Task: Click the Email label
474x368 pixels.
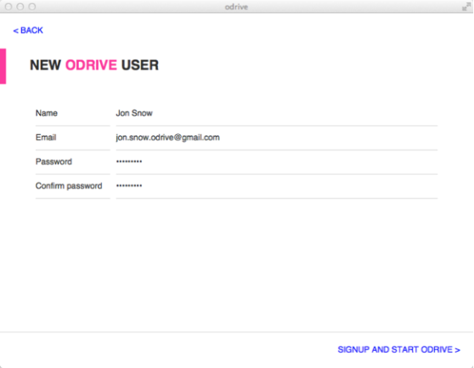Action: pyautogui.click(x=46, y=138)
